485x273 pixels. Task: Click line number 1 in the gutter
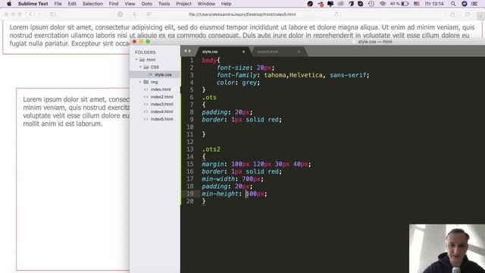click(x=192, y=60)
